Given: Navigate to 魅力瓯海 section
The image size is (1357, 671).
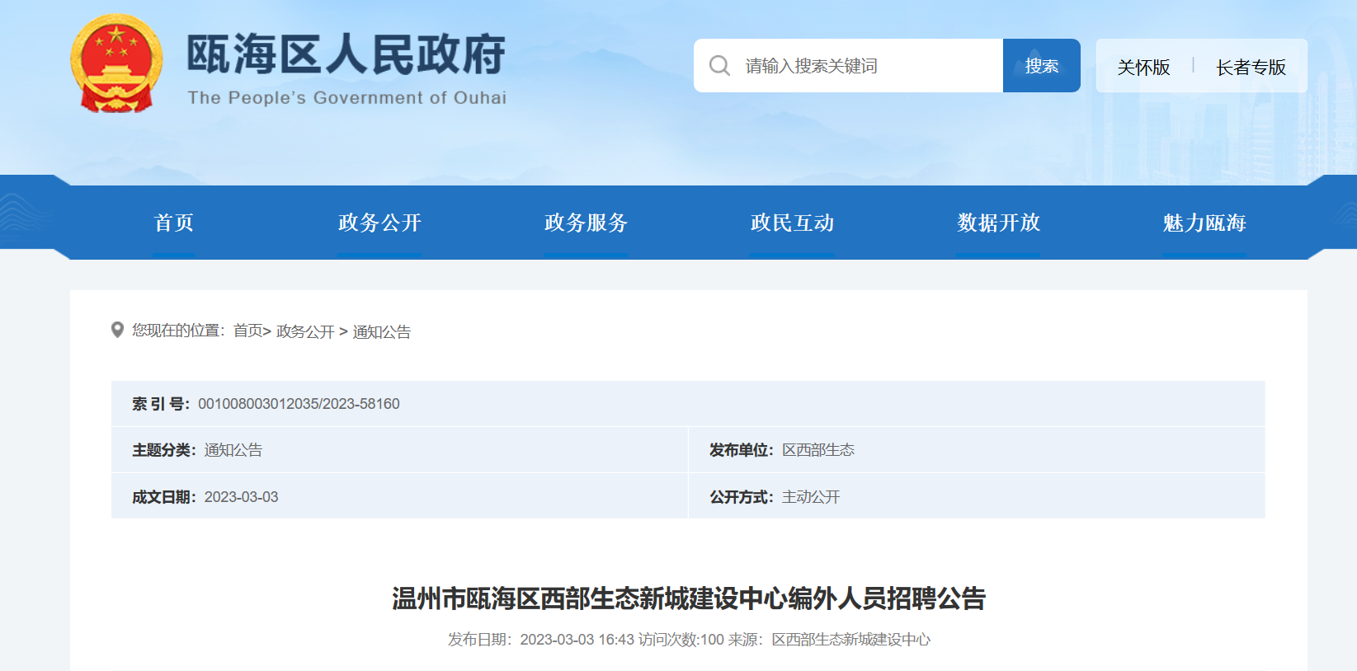Looking at the screenshot, I should pos(1204,223).
